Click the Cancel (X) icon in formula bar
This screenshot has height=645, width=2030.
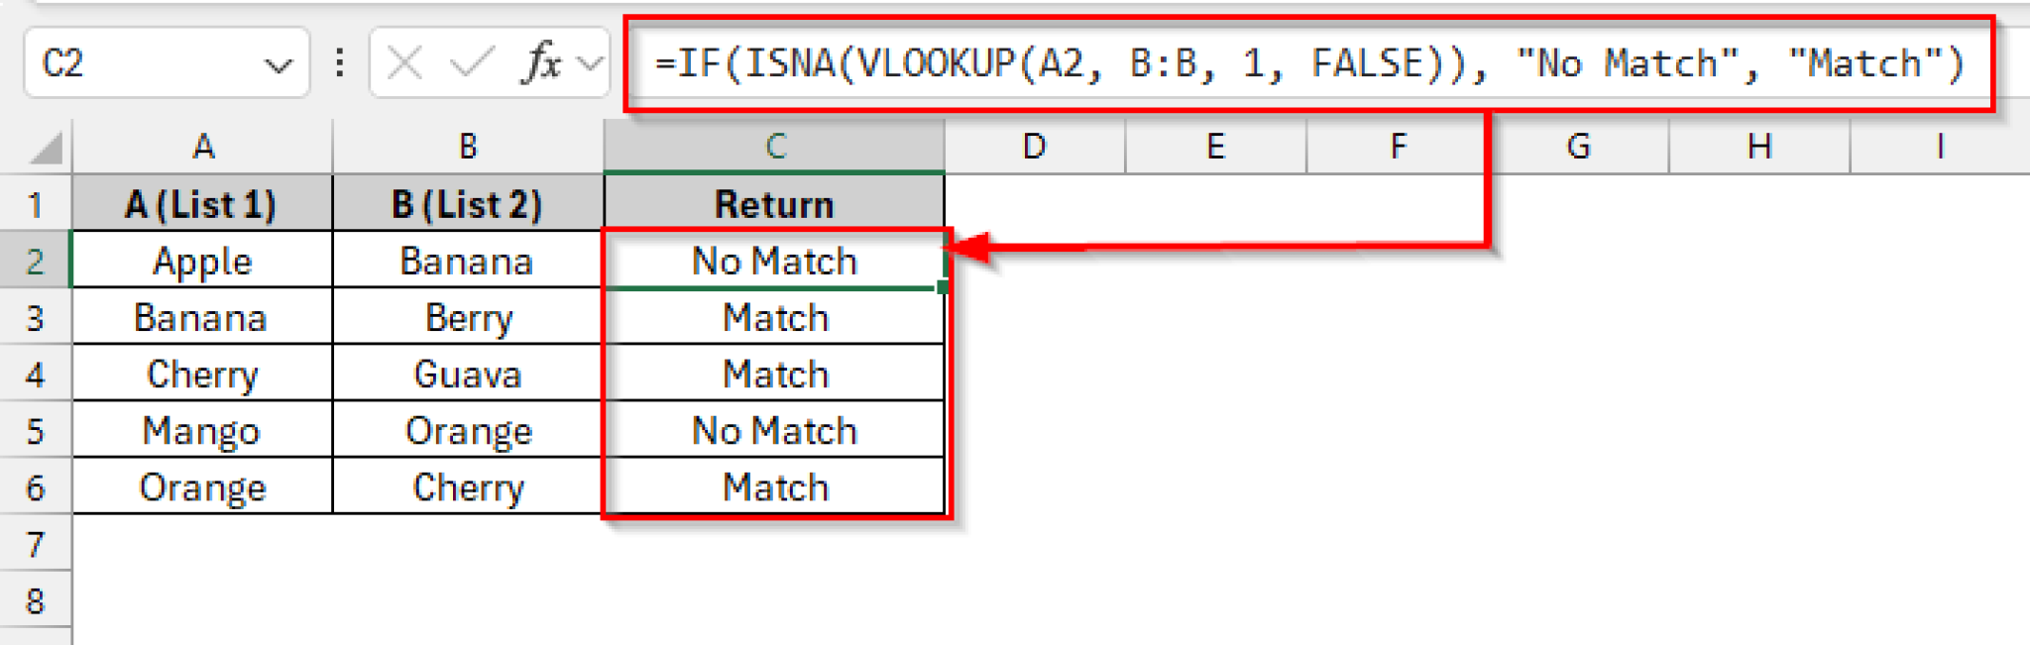406,62
